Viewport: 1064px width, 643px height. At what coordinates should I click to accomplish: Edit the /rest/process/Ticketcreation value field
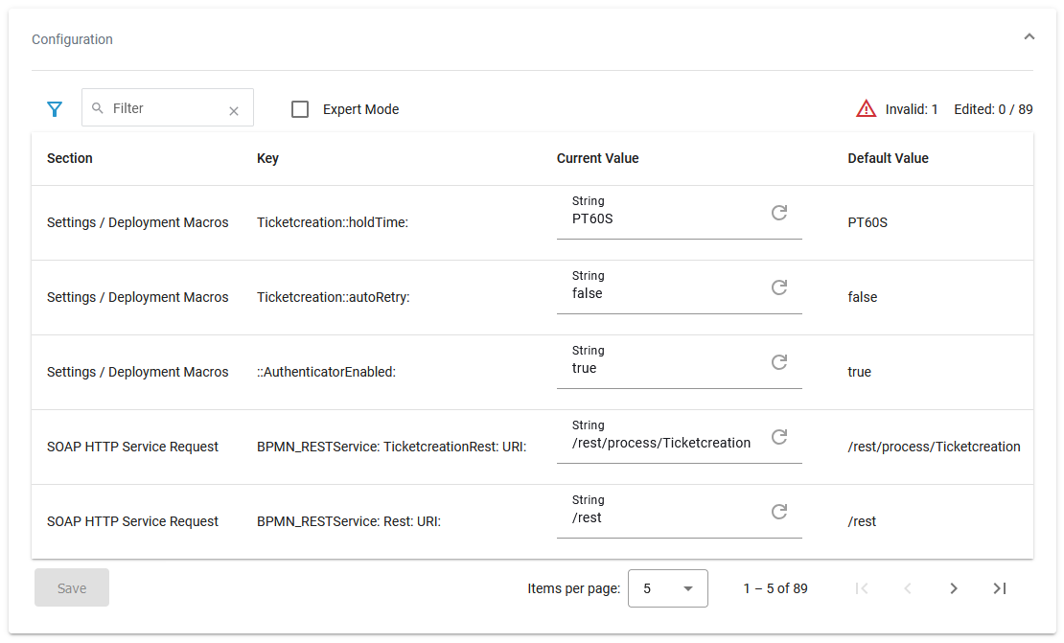[661, 444]
